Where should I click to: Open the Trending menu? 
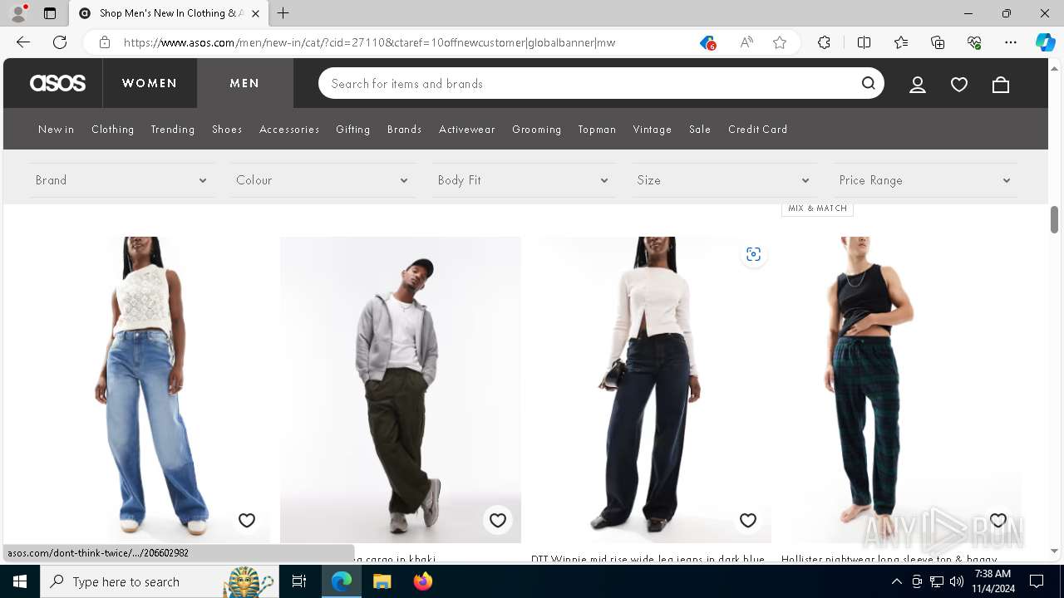pyautogui.click(x=173, y=130)
